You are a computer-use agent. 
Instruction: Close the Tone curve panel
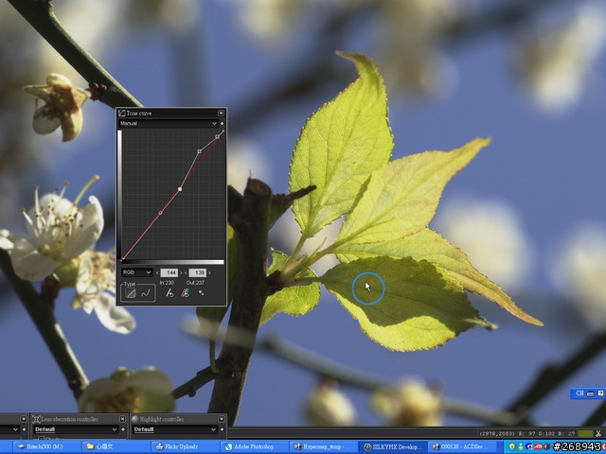(x=221, y=113)
